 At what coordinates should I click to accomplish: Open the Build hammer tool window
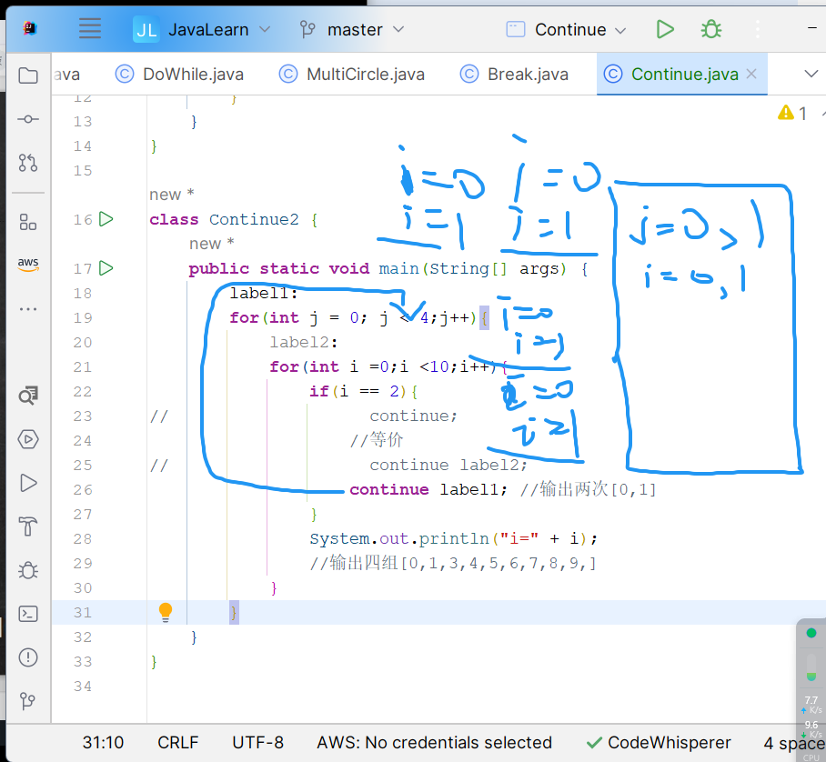(x=28, y=526)
